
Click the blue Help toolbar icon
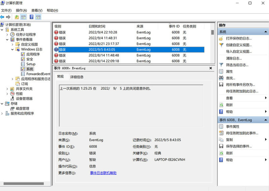(31, 17)
